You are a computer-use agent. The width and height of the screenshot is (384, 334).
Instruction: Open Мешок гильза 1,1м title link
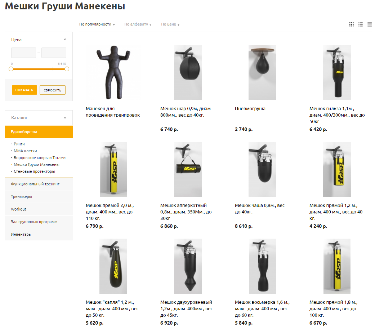click(x=337, y=115)
